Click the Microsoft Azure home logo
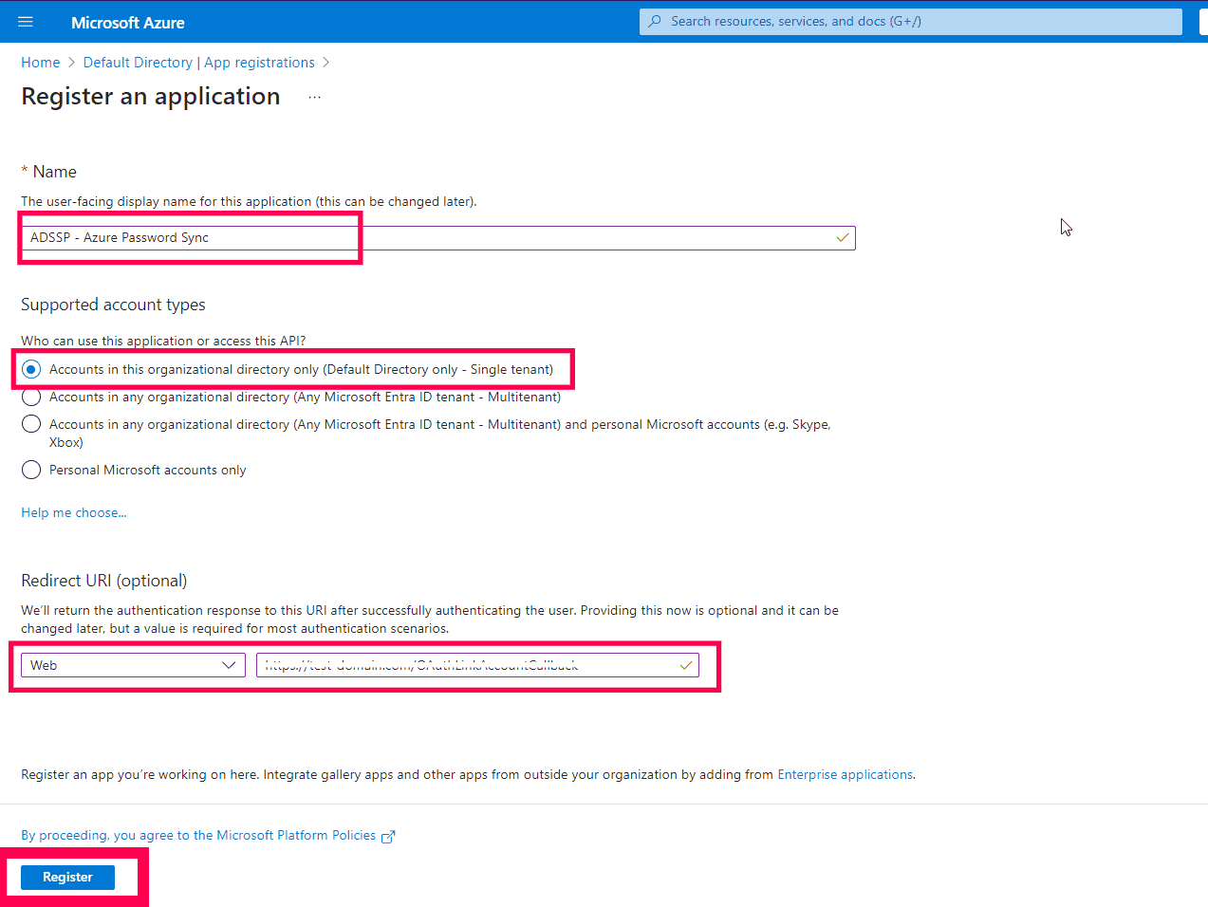1208x907 pixels. pyautogui.click(x=127, y=22)
